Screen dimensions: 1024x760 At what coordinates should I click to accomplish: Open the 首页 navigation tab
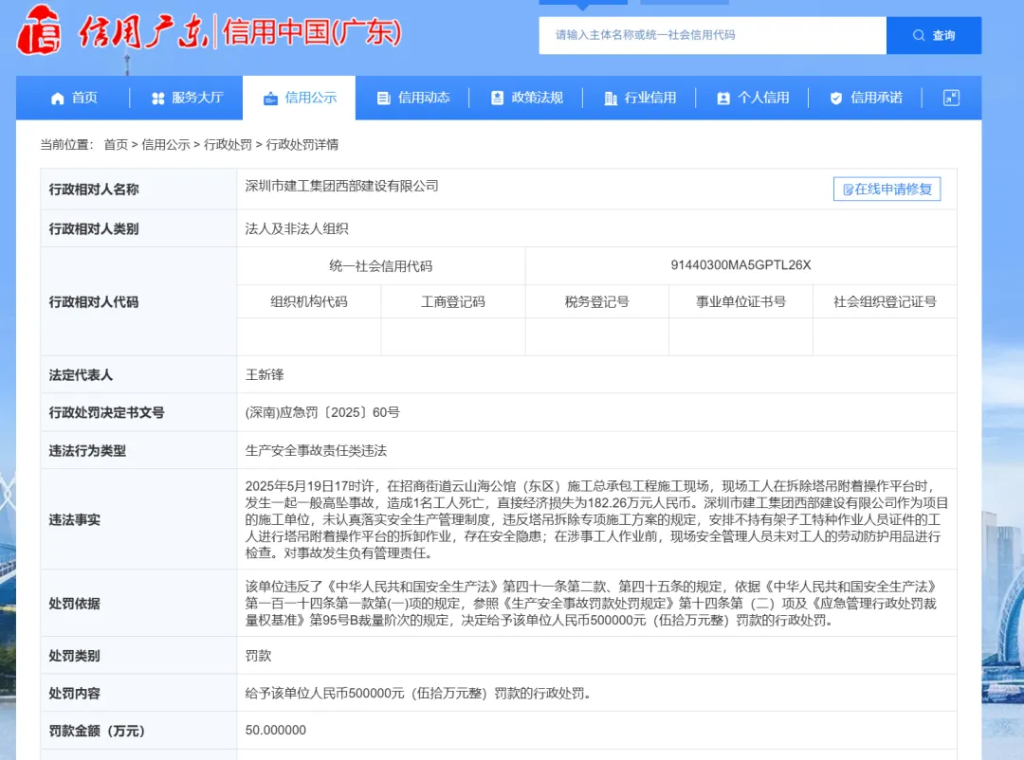coord(73,98)
